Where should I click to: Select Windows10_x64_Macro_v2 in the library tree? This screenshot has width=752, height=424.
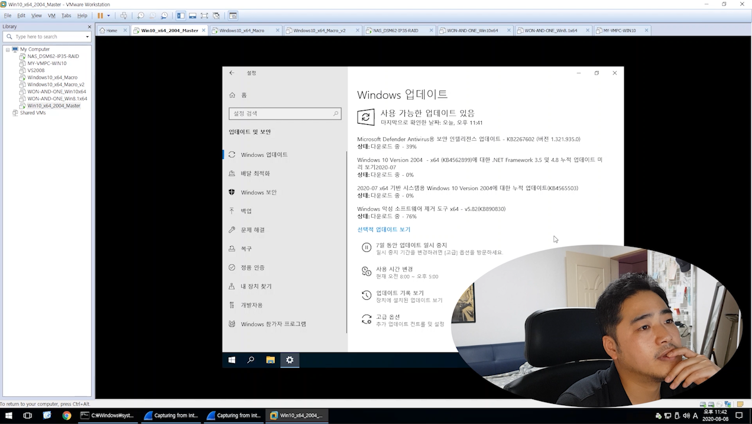click(x=56, y=85)
